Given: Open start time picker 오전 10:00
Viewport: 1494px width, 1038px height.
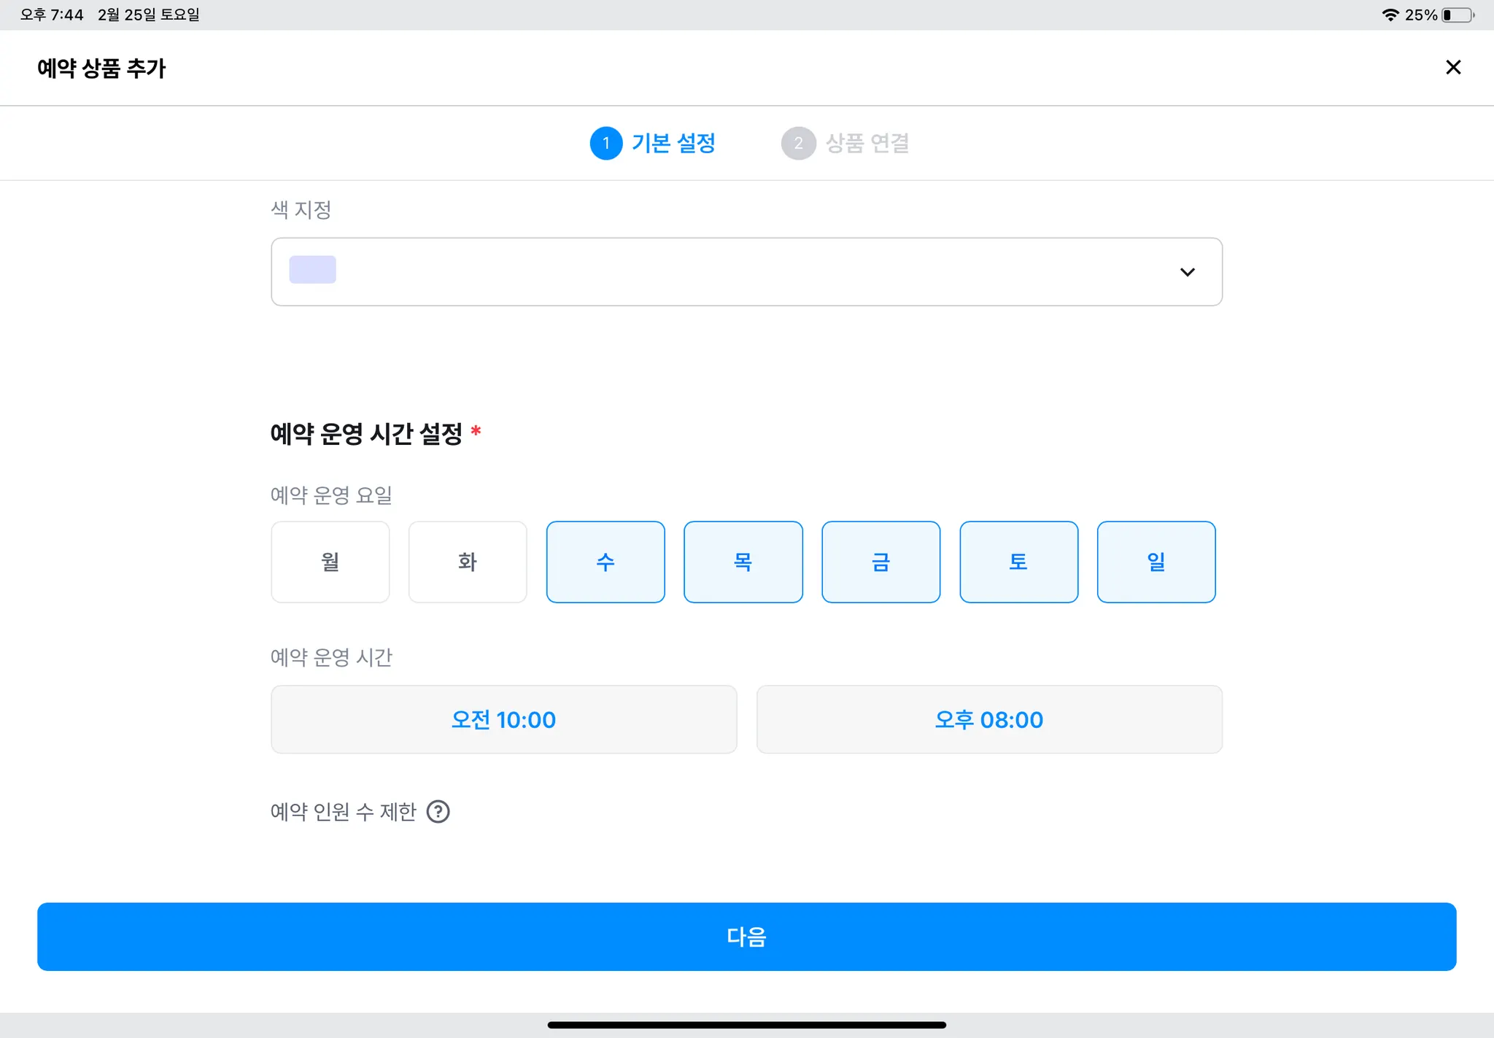Looking at the screenshot, I should coord(503,719).
